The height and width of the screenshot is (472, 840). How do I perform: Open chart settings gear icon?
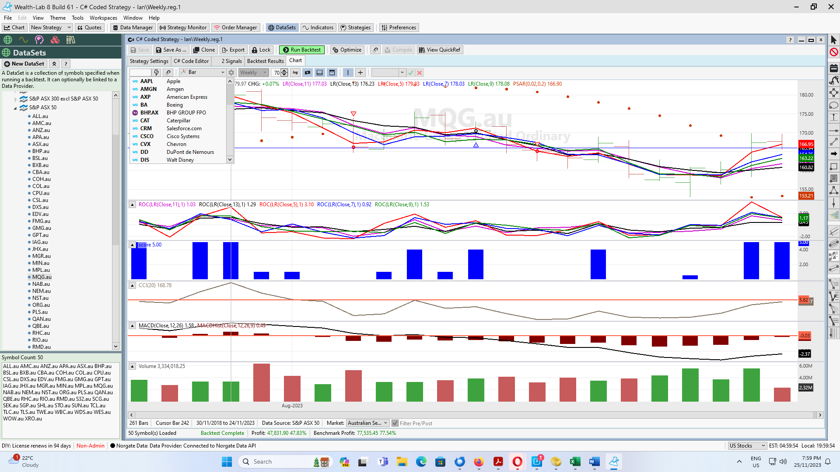pyautogui.click(x=231, y=73)
